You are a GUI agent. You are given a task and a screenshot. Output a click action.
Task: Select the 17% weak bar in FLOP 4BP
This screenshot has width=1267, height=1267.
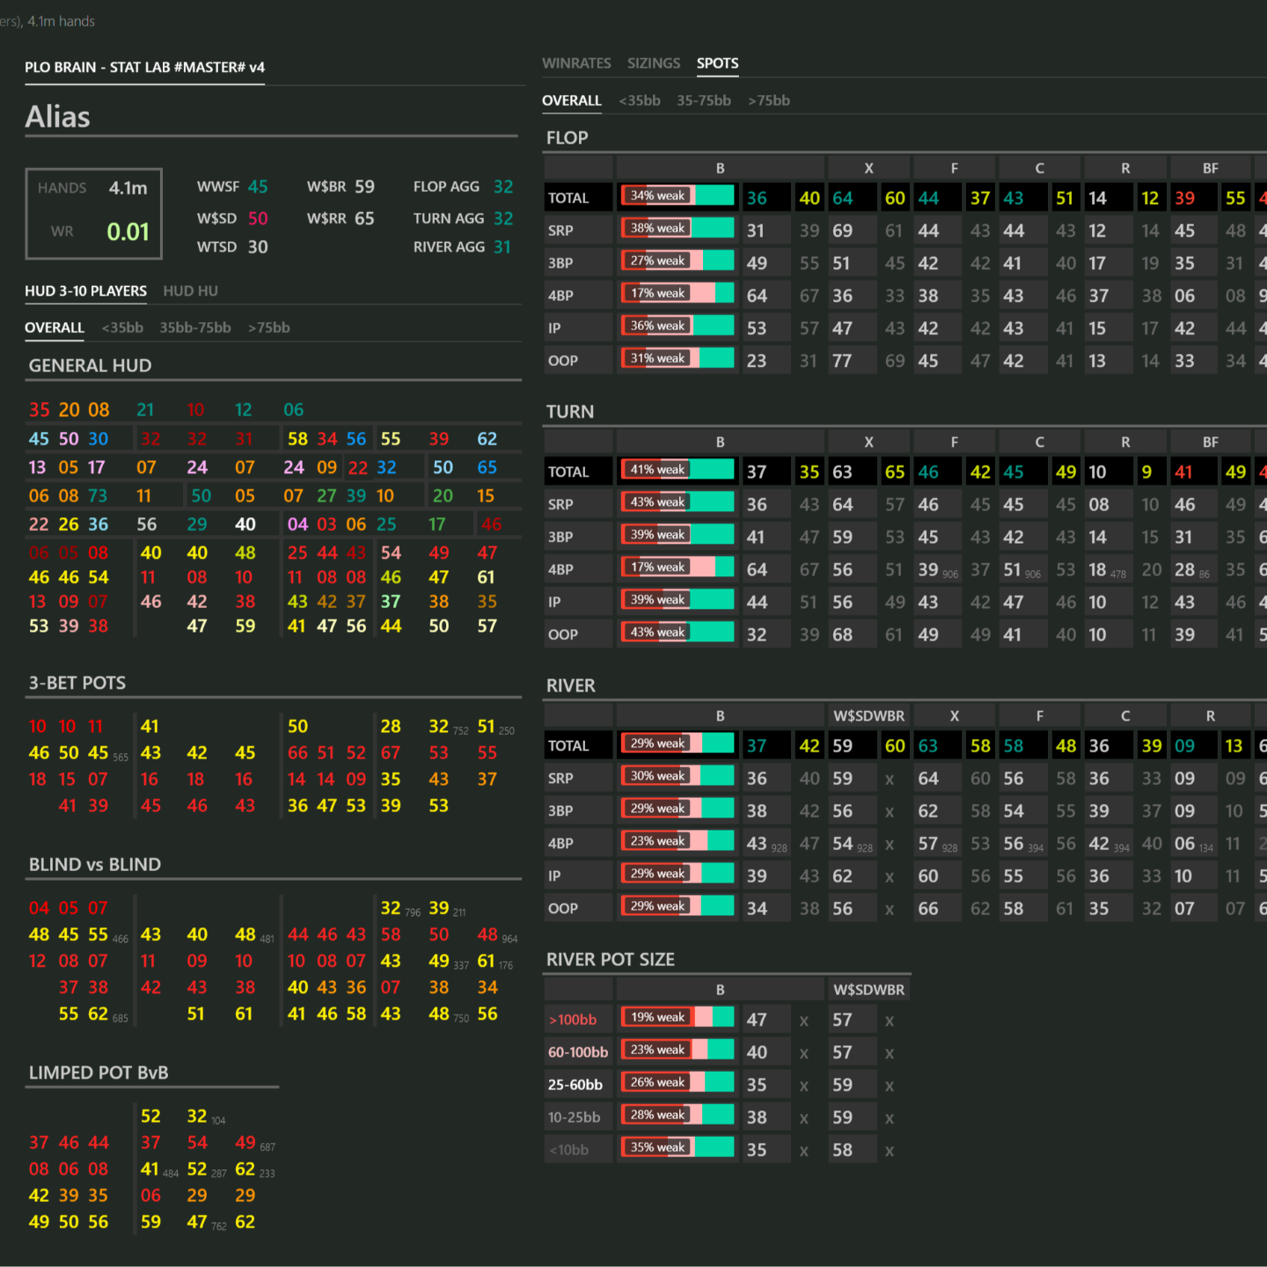[x=677, y=293]
